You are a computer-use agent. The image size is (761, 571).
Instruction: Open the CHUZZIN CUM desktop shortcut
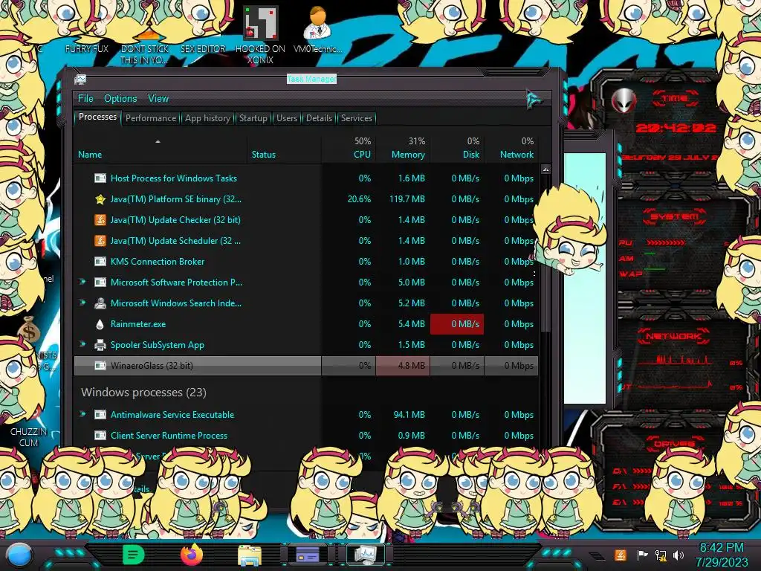[x=28, y=437]
